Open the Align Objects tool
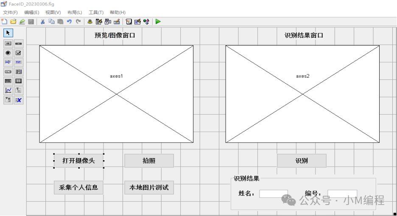 point(90,22)
